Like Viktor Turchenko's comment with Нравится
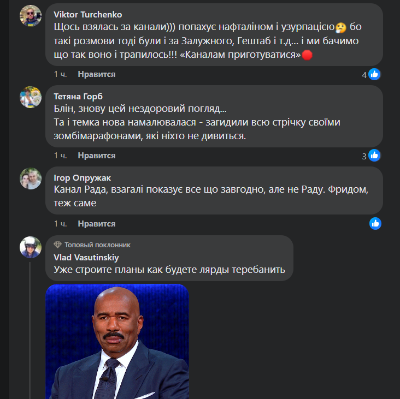The image size is (400, 399). click(x=96, y=74)
